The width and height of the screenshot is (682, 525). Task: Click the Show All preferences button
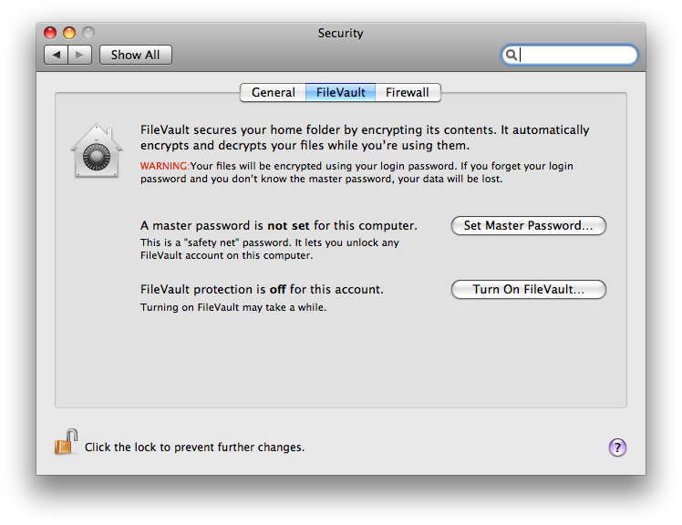coord(135,55)
